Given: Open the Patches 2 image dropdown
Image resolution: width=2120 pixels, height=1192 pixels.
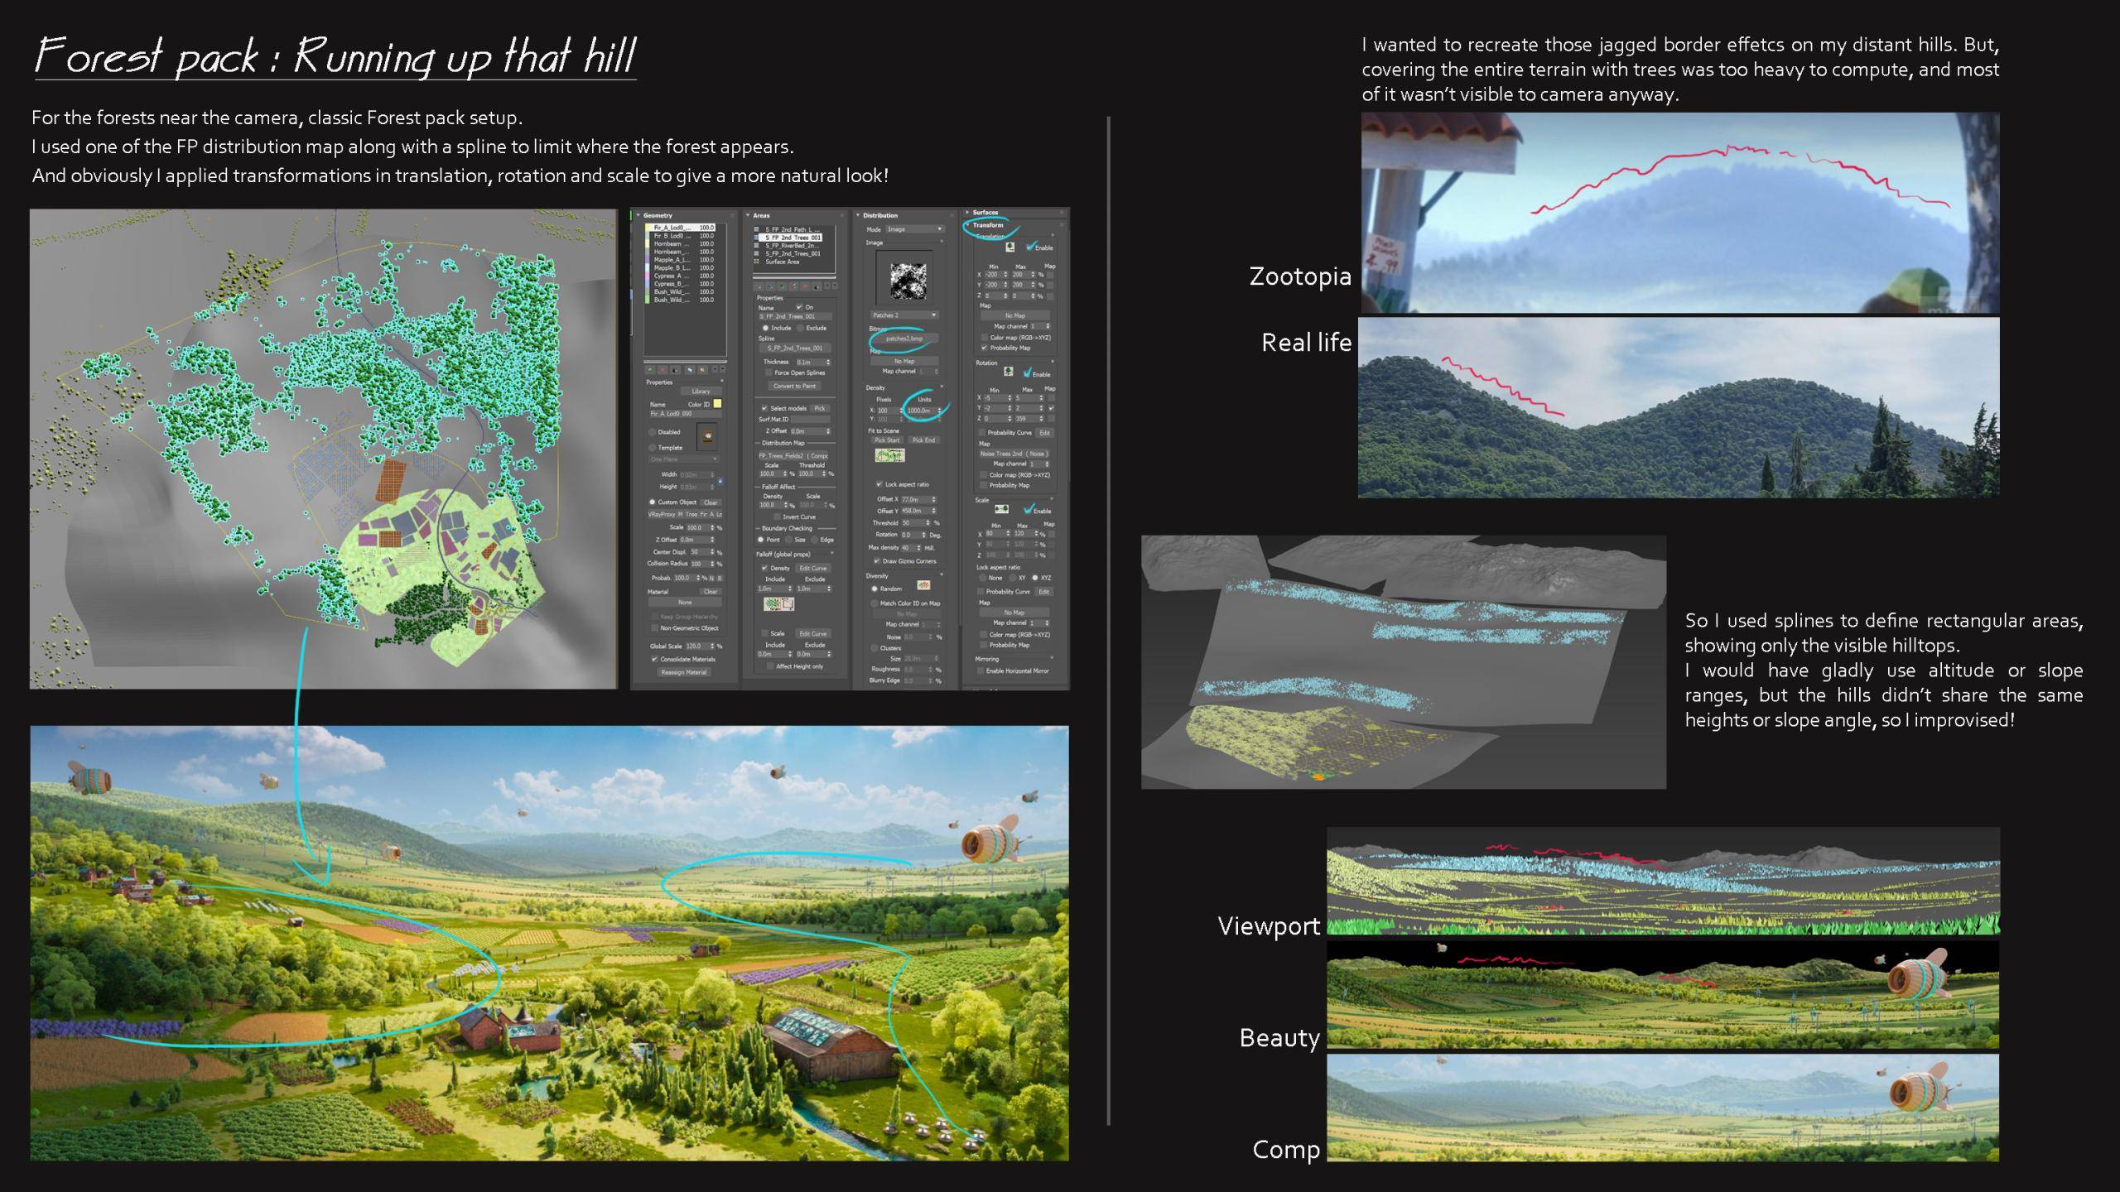Looking at the screenshot, I should click(x=904, y=315).
